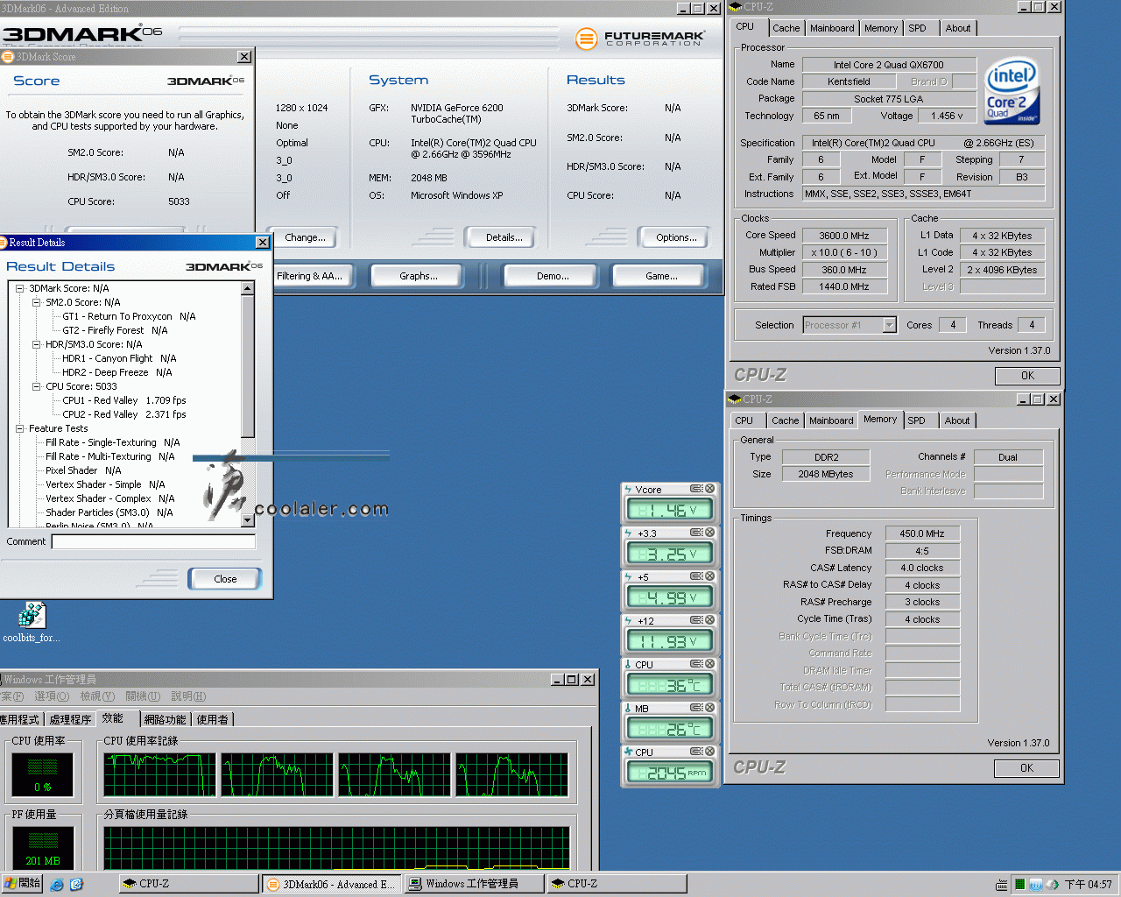Click Result Details scrollbar up arrow
Image resolution: width=1121 pixels, height=897 pixels.
(247, 288)
